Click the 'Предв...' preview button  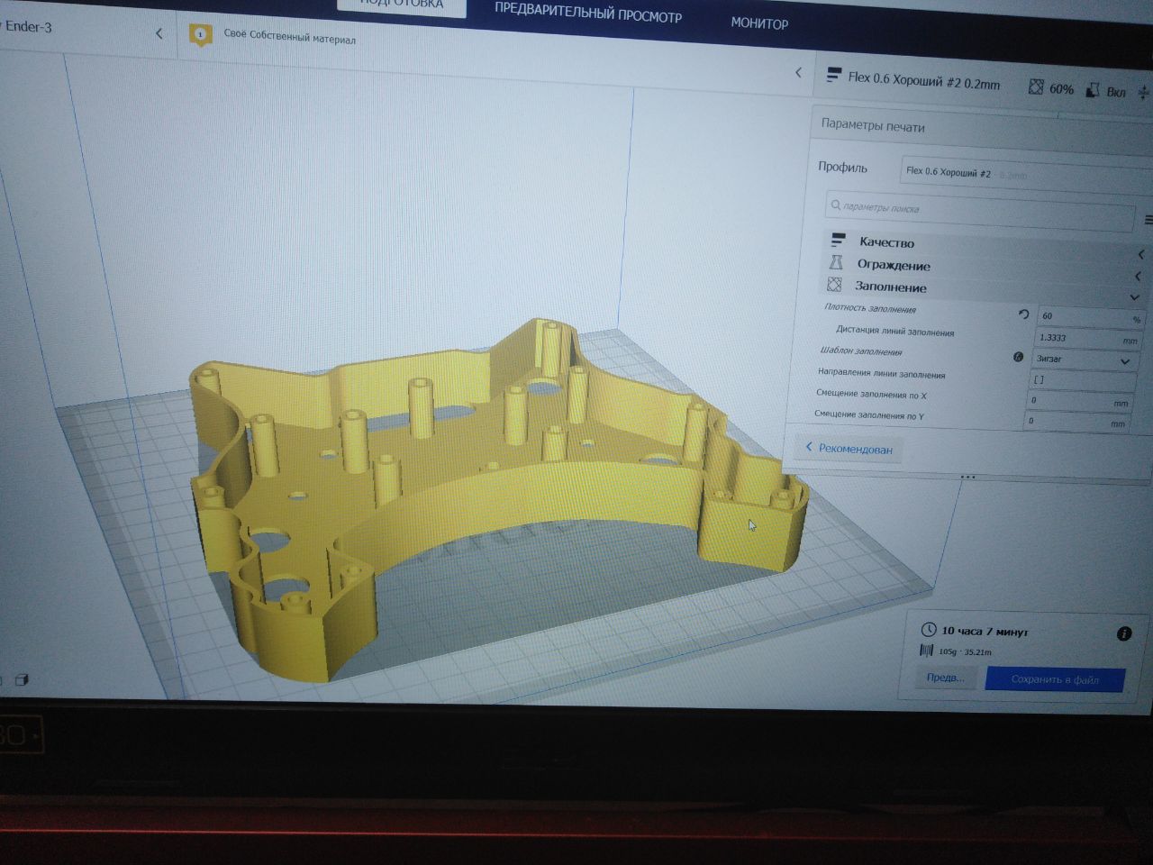click(x=946, y=678)
